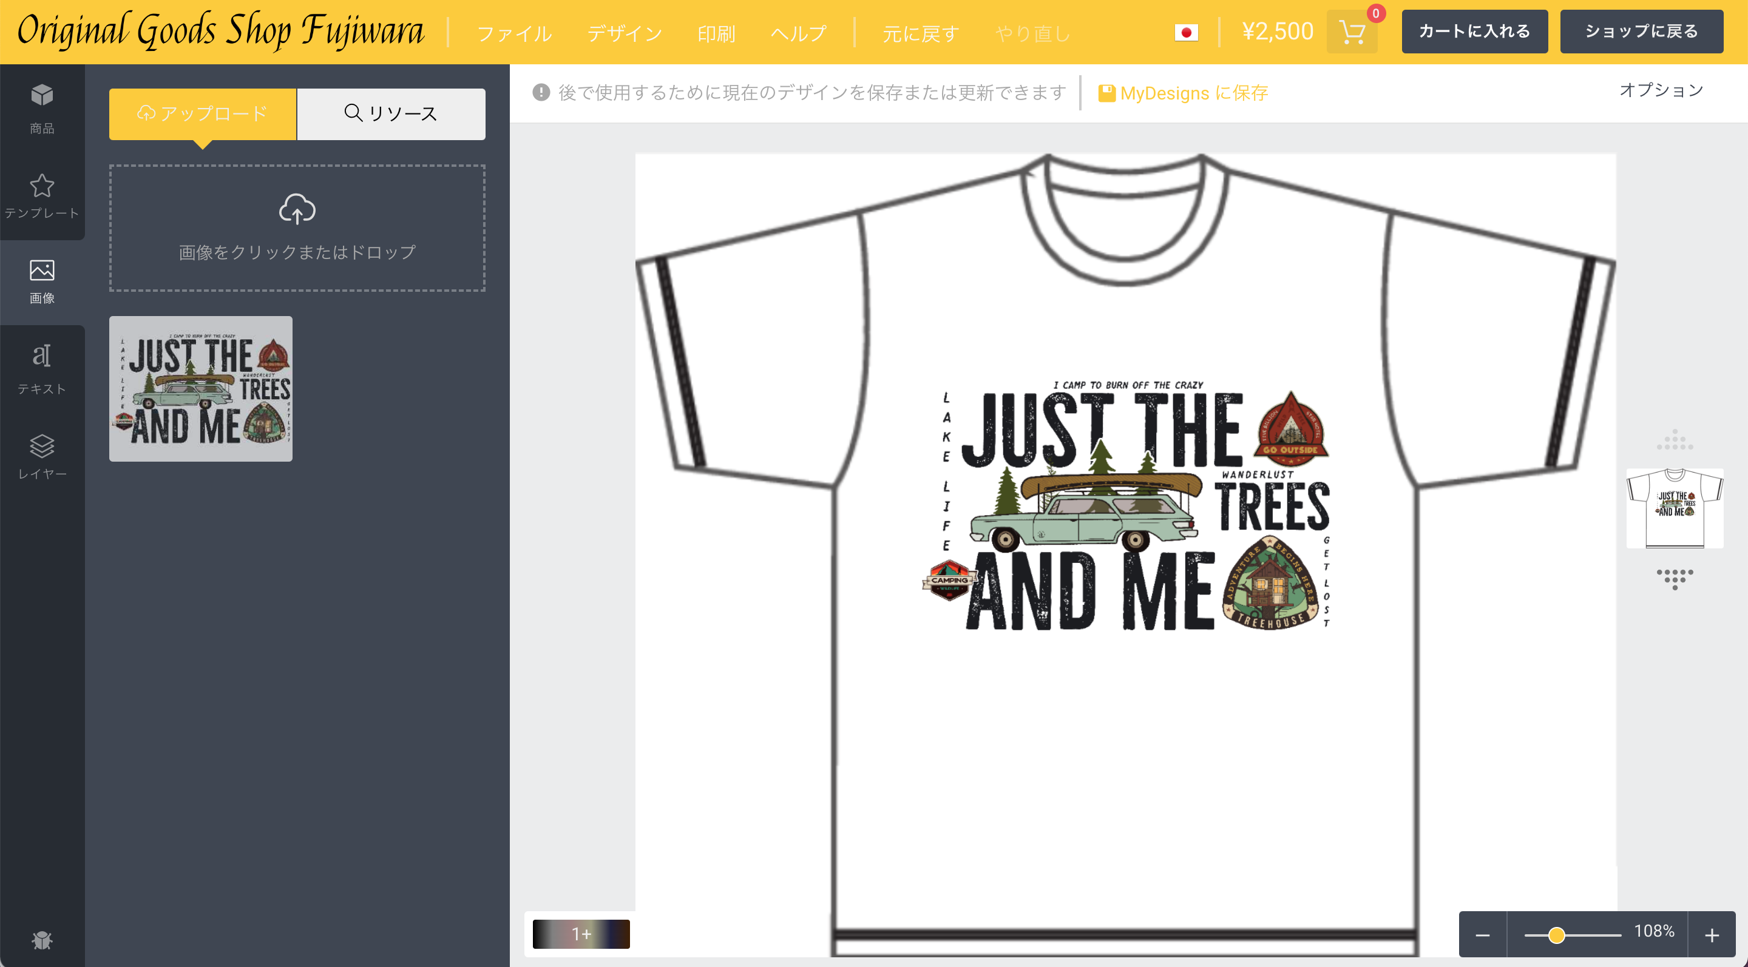This screenshot has width=1748, height=967.
Task: Select the 画像 image panel icon
Action: 42,281
